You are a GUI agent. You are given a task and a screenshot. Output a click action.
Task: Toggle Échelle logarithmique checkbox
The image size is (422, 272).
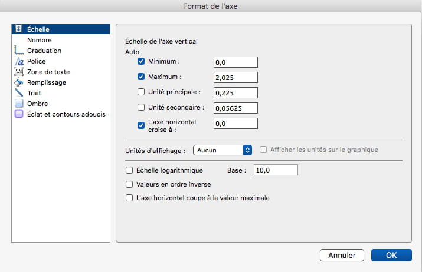(x=129, y=170)
